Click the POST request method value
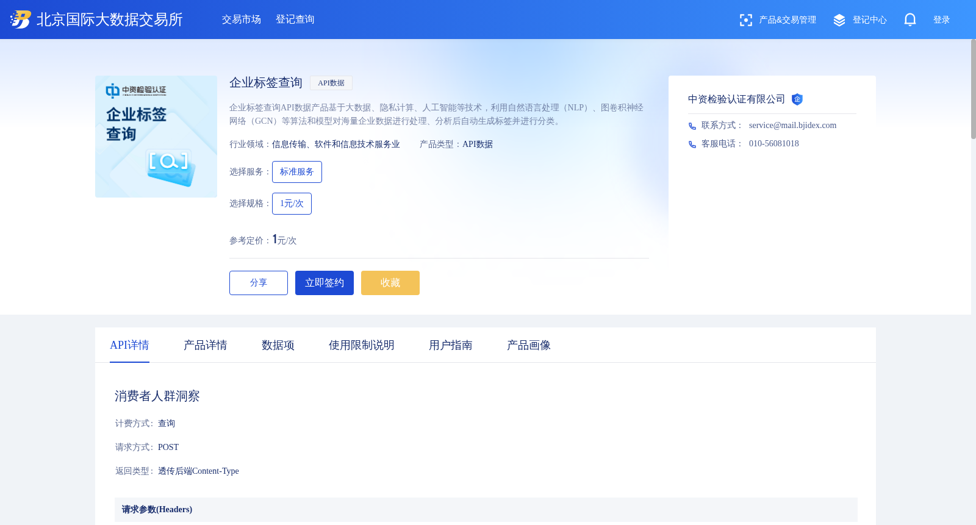Image resolution: width=976 pixels, height=525 pixels. pos(168,448)
